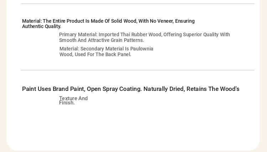Click the 'Primary Material: Imported Thai' line
The width and height of the screenshot is (267, 152).
point(145,34)
